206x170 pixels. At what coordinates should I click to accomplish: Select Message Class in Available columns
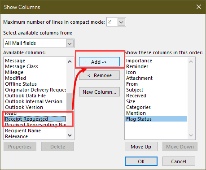tap(35, 66)
